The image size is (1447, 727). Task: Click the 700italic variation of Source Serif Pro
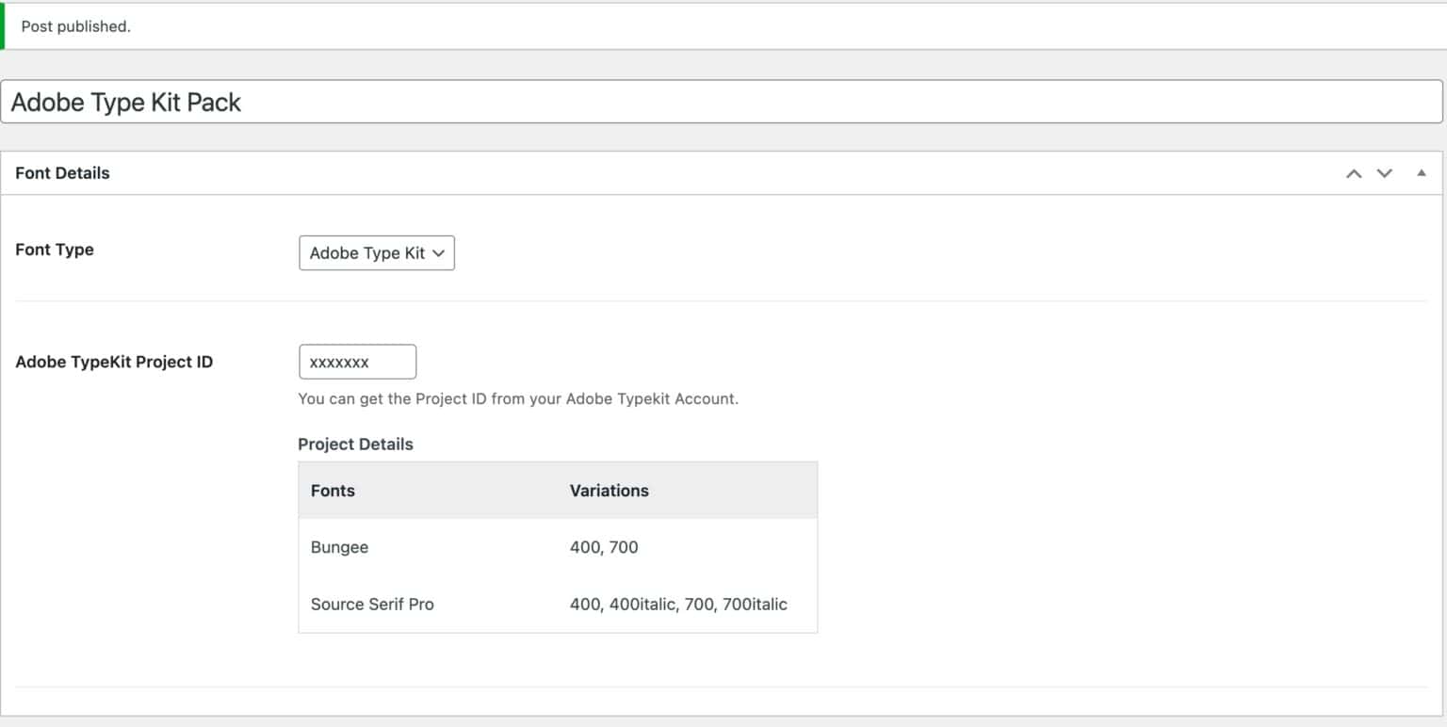tap(756, 604)
